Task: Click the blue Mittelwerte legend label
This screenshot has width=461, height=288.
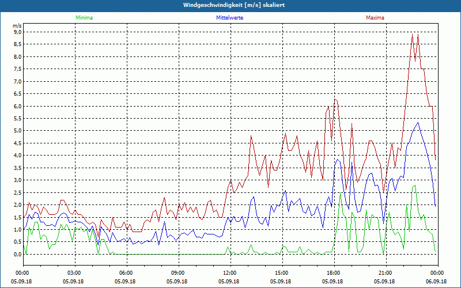Action: 229,18
